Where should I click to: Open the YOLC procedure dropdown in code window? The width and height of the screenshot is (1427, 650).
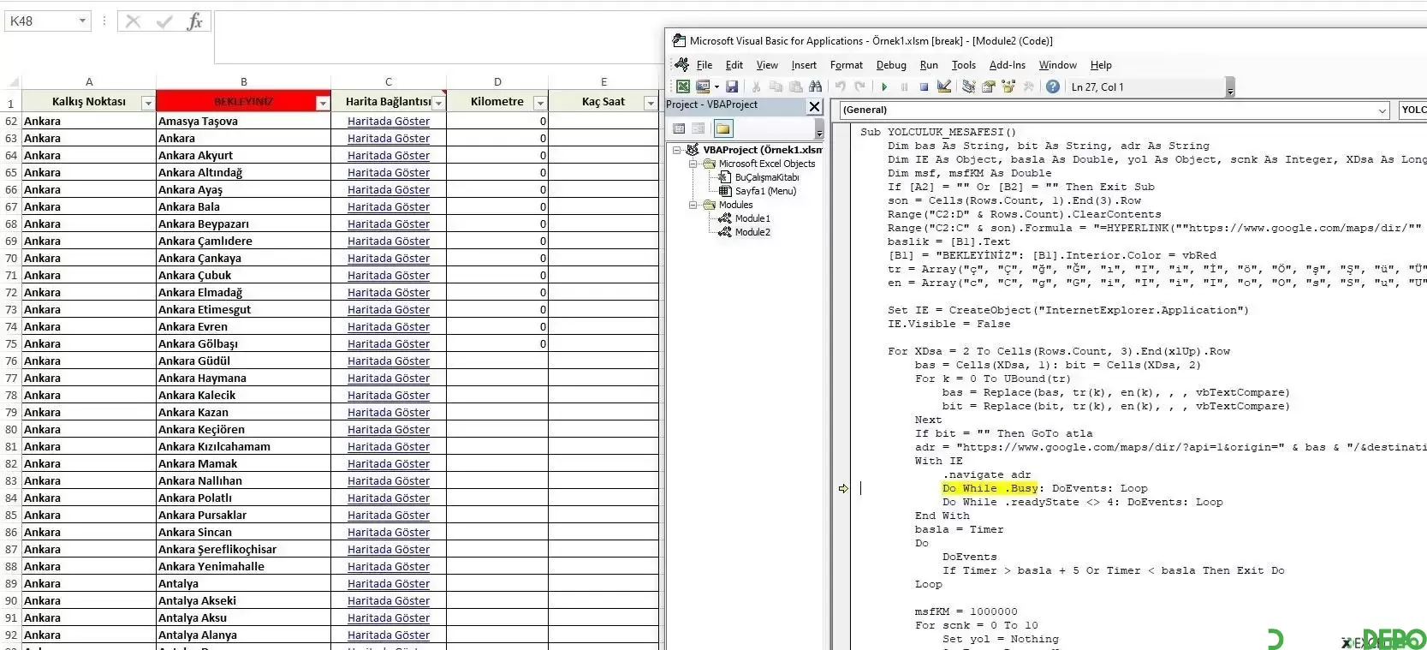(1412, 110)
